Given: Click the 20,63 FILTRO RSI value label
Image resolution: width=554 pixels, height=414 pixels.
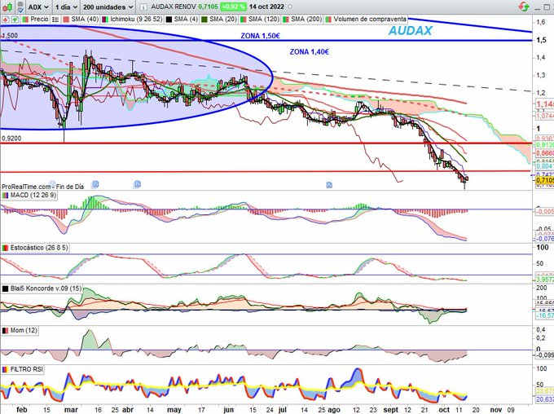Looking at the screenshot, I should click(x=545, y=399).
